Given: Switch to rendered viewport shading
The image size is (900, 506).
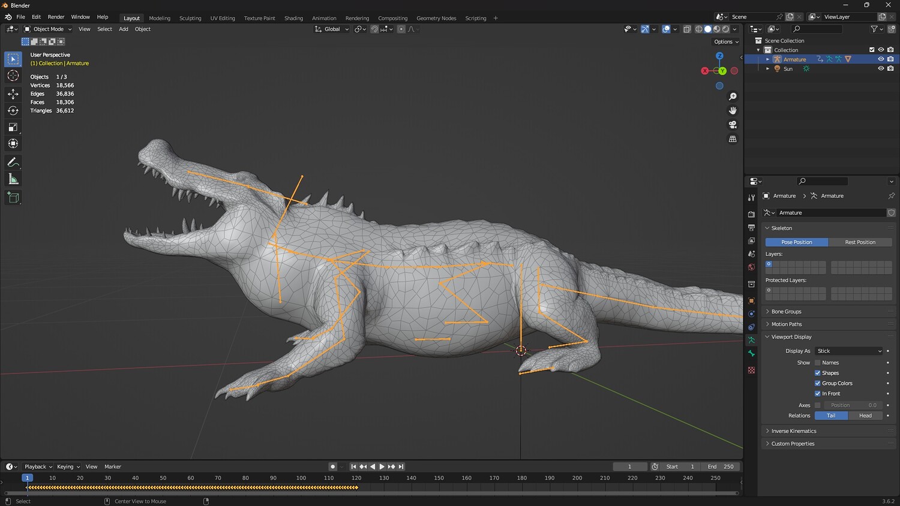Looking at the screenshot, I should click(x=725, y=29).
